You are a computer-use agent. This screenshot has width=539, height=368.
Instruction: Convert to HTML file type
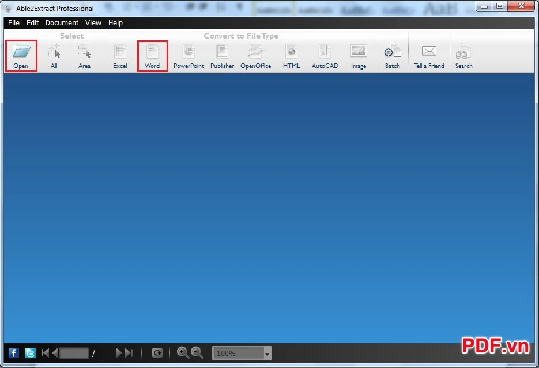click(x=292, y=56)
